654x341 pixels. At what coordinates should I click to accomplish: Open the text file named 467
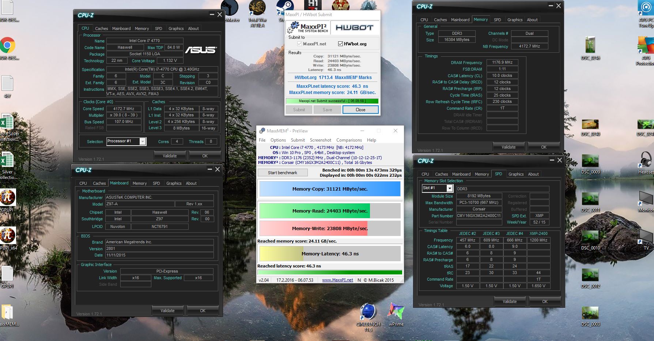(7, 86)
